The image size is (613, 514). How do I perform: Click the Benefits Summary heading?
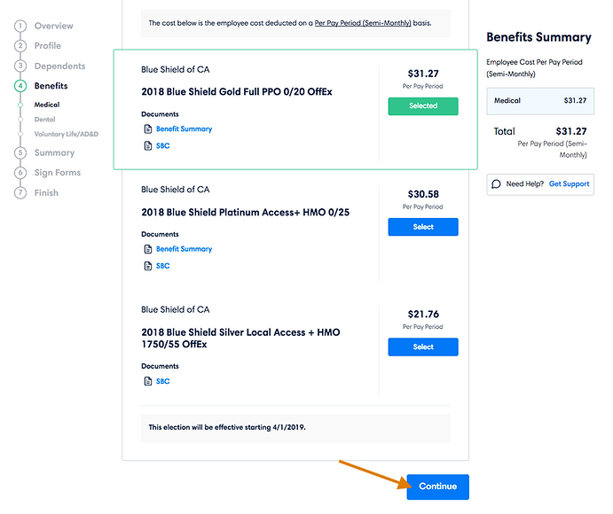tap(538, 37)
